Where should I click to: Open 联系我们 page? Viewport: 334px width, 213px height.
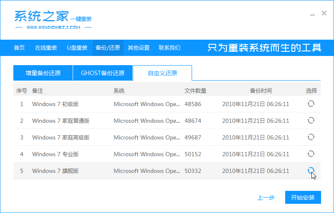pos(170,48)
